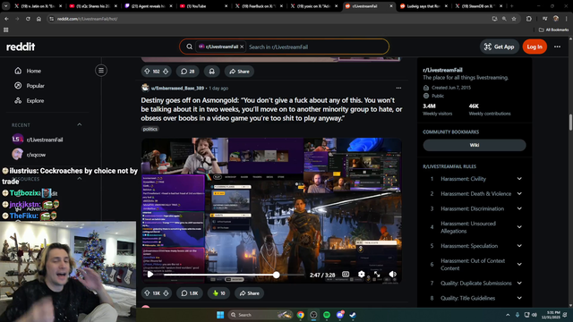Viewport: 573px width, 322px height.
Task: Expand rule 6 Harassment: Out of Context Content
Action: [x=519, y=265]
